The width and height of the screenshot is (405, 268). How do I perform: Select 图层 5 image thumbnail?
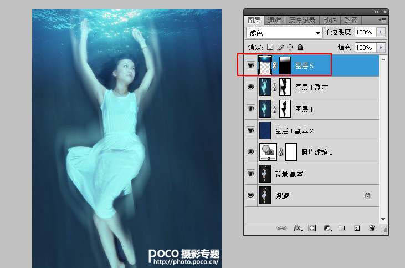coord(265,65)
